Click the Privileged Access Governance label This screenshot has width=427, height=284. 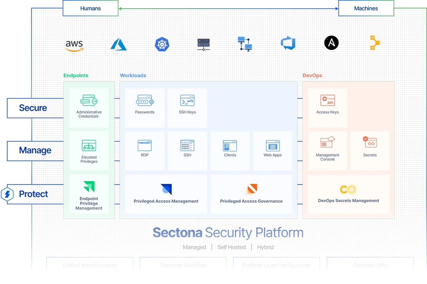click(251, 201)
